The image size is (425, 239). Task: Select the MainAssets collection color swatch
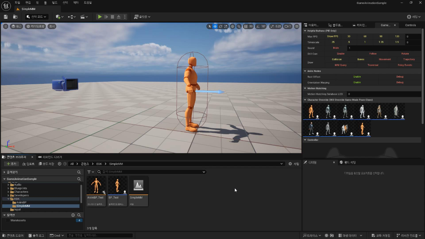click(8, 220)
